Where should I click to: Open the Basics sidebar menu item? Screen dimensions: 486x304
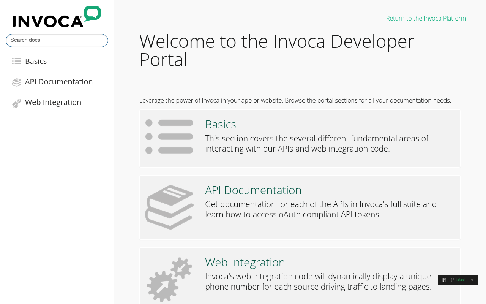[x=36, y=61]
